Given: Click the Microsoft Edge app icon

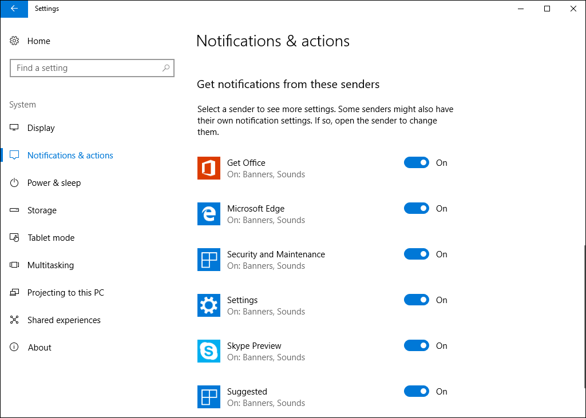Looking at the screenshot, I should point(209,214).
